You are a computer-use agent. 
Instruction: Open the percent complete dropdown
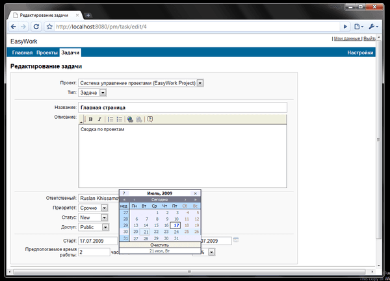211,252
